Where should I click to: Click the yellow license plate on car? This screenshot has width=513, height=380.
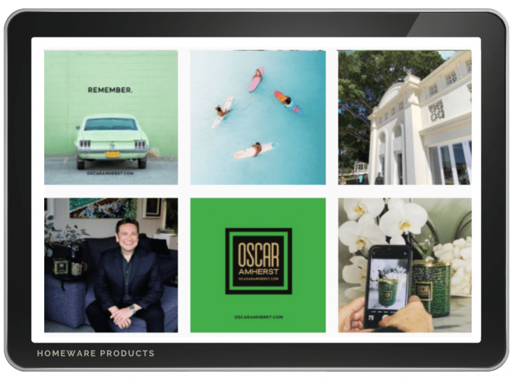112,154
